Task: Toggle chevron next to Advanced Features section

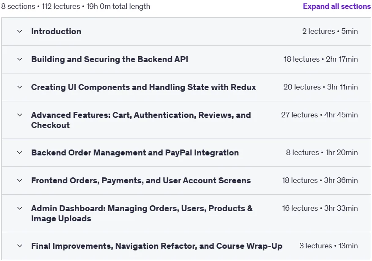Action: click(x=20, y=115)
